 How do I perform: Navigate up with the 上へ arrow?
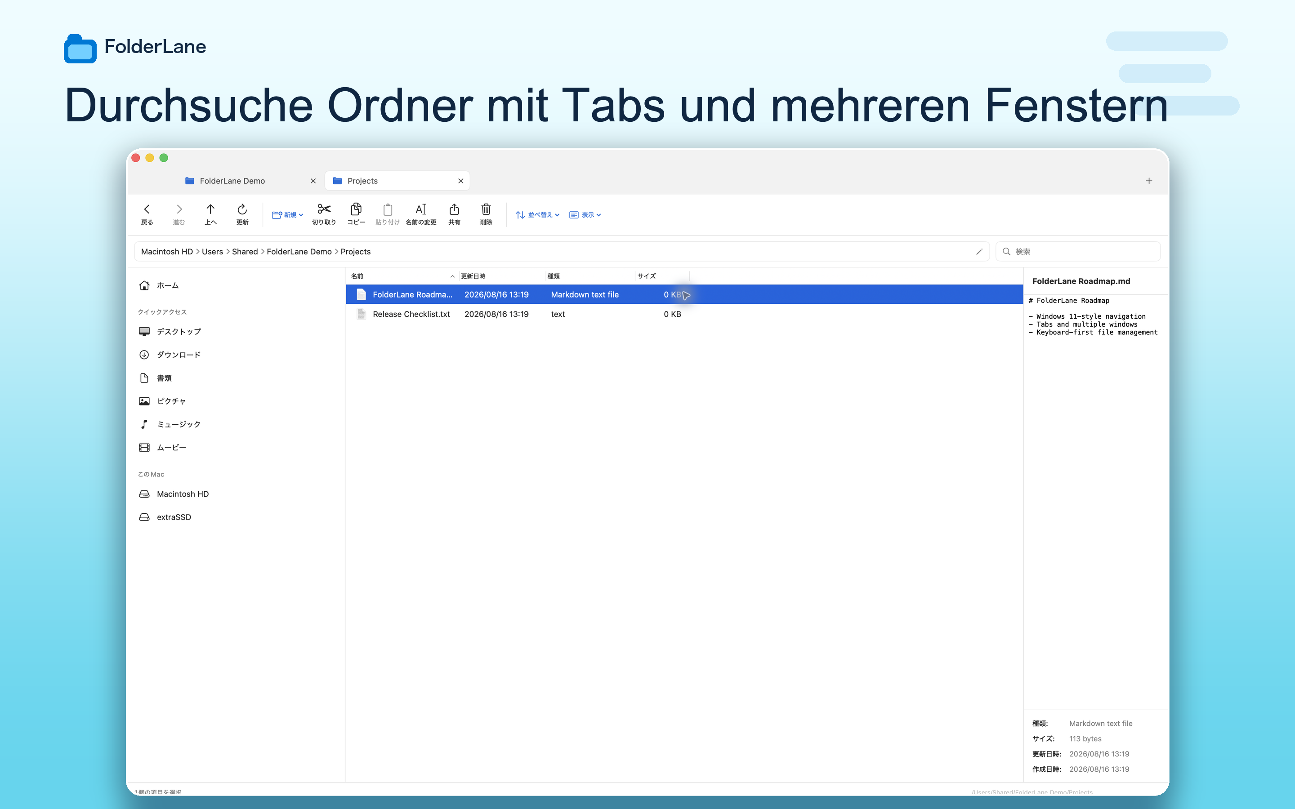pos(210,214)
